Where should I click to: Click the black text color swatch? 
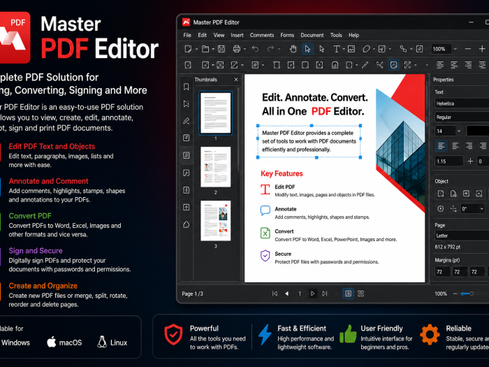(478, 131)
